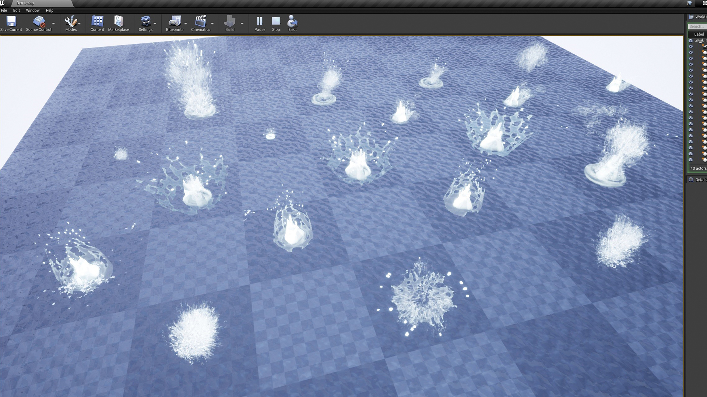Expand the Source Control dropdown arrow
This screenshot has height=397, width=707.
click(54, 24)
